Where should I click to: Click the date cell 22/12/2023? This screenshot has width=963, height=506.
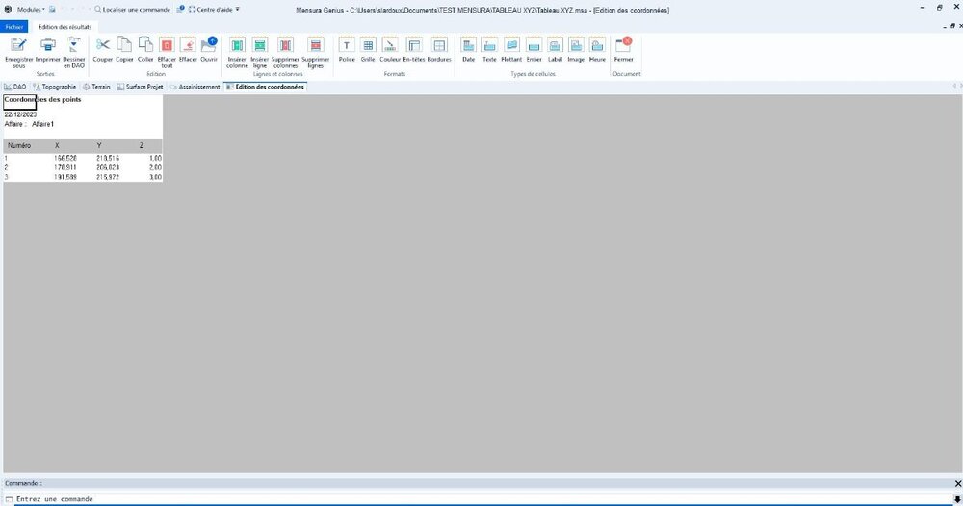pos(20,114)
